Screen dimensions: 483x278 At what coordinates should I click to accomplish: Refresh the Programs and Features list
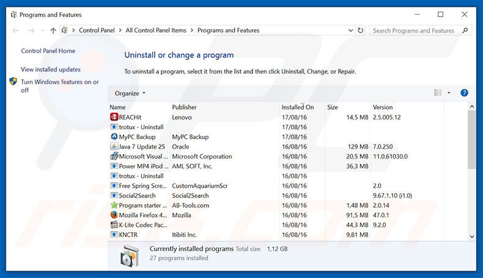(x=360, y=30)
